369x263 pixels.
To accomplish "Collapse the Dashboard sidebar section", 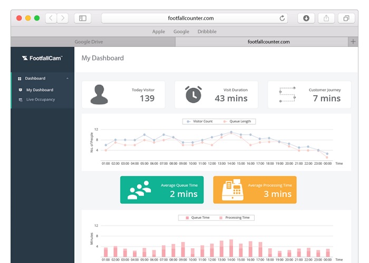I will (67, 78).
